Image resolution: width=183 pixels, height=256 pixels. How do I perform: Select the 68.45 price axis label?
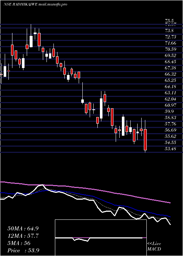click(171, 62)
